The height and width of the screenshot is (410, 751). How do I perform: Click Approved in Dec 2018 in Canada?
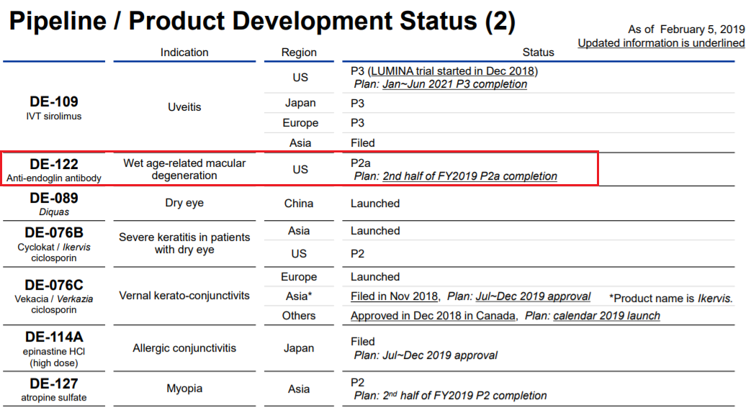[433, 316]
